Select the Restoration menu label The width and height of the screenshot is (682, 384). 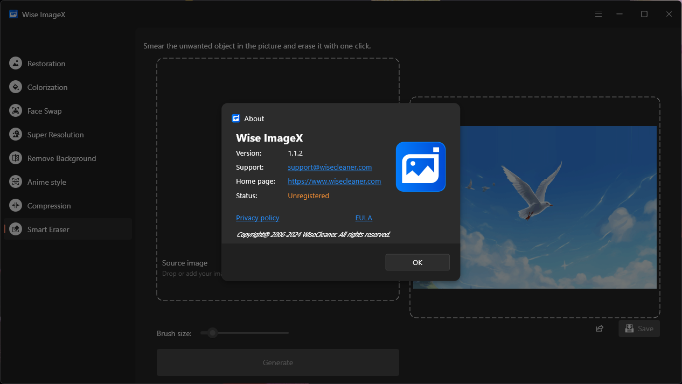click(46, 64)
